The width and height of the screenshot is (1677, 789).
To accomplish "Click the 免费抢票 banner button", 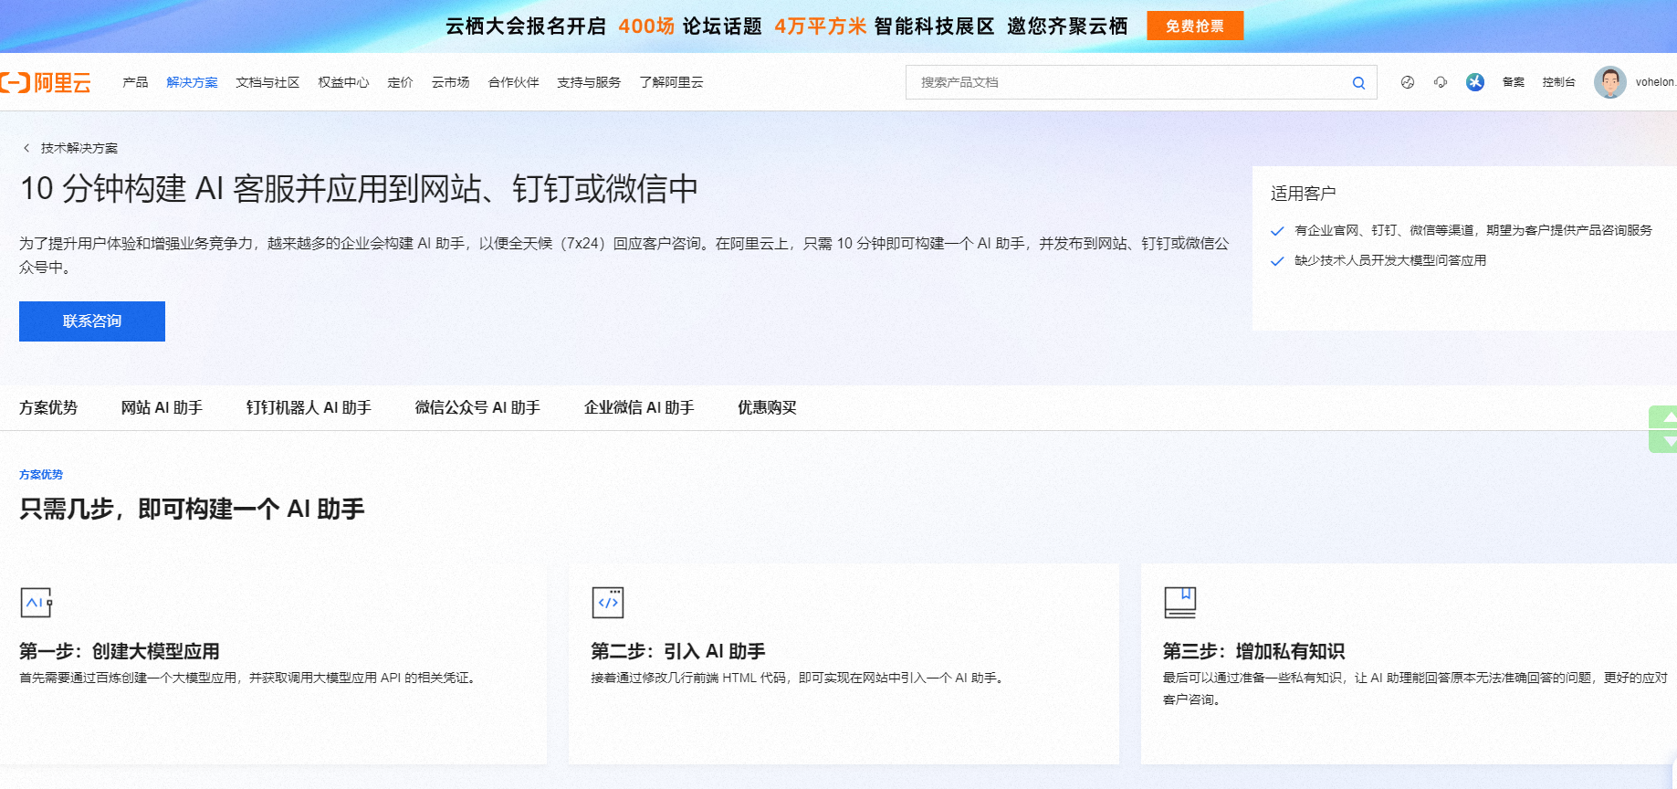I will click(x=1195, y=26).
